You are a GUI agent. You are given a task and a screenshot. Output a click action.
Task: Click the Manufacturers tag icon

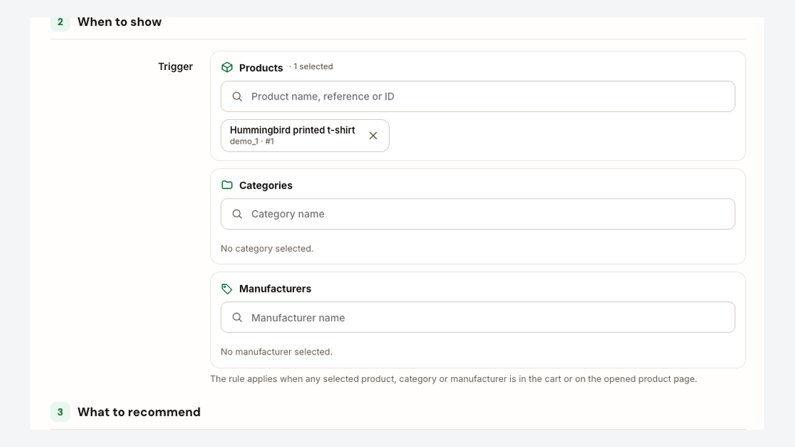227,289
